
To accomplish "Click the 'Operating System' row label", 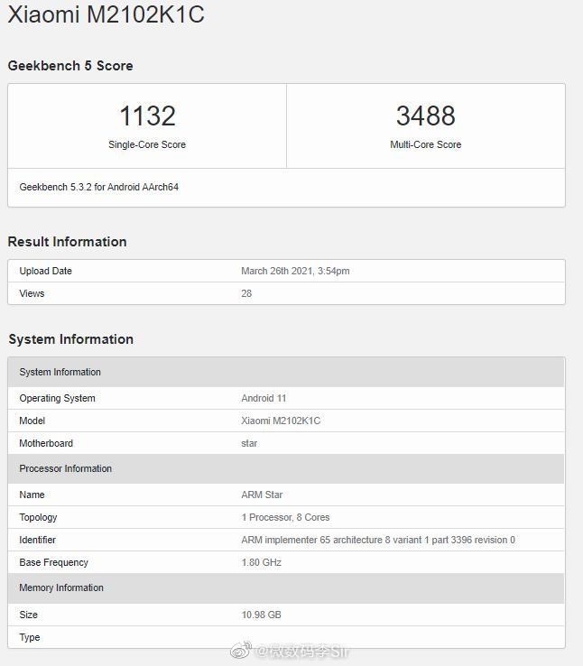I will (x=58, y=398).
